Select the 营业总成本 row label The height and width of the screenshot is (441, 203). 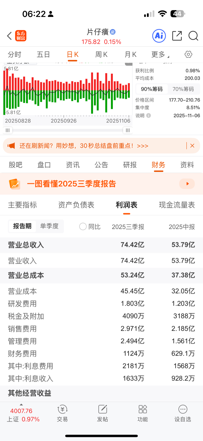26,275
